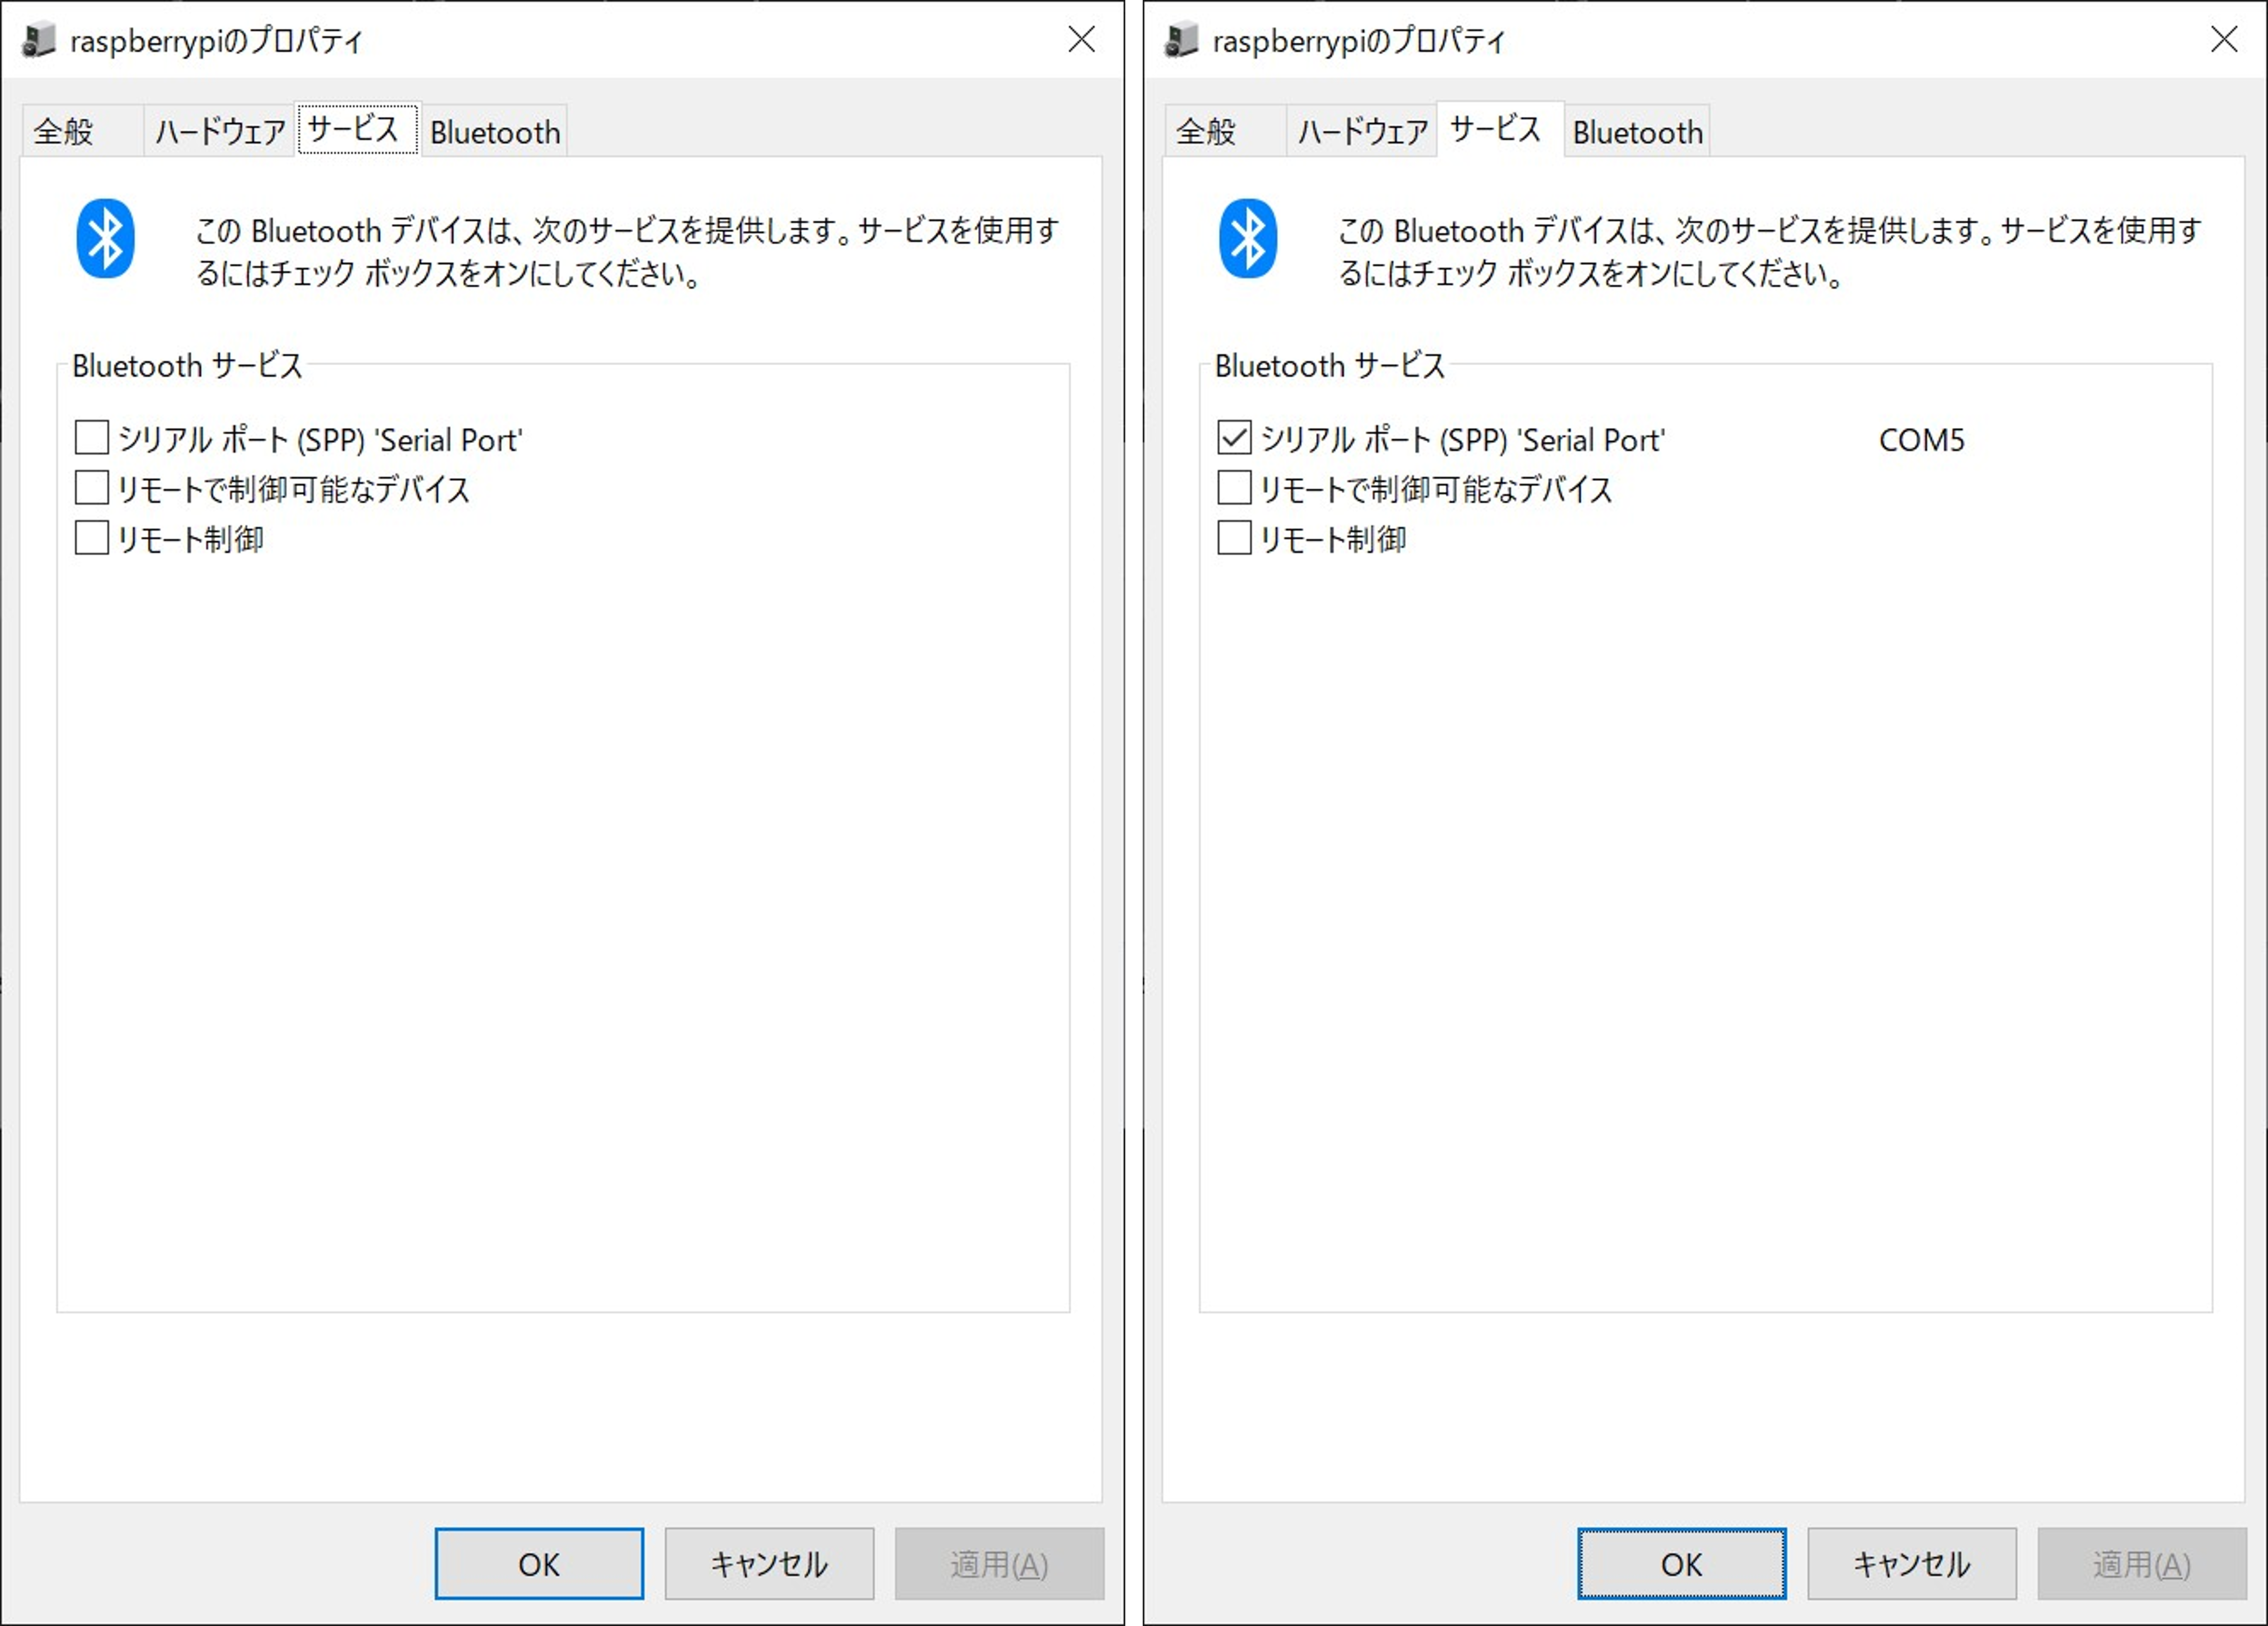
Task: Confirm with OK in the right dialog
Action: [x=1681, y=1564]
